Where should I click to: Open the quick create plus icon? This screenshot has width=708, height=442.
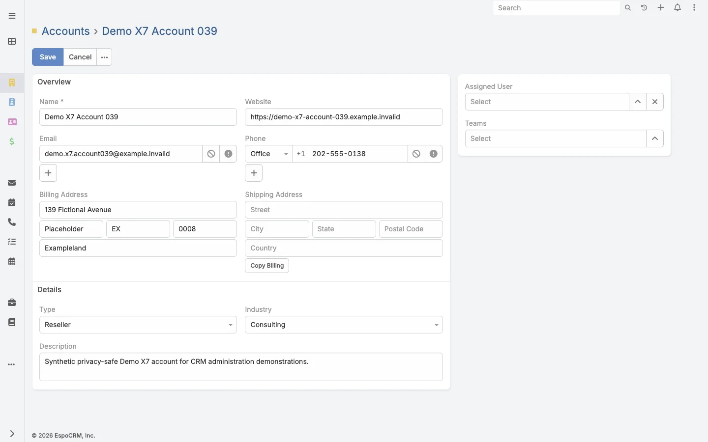tap(661, 8)
